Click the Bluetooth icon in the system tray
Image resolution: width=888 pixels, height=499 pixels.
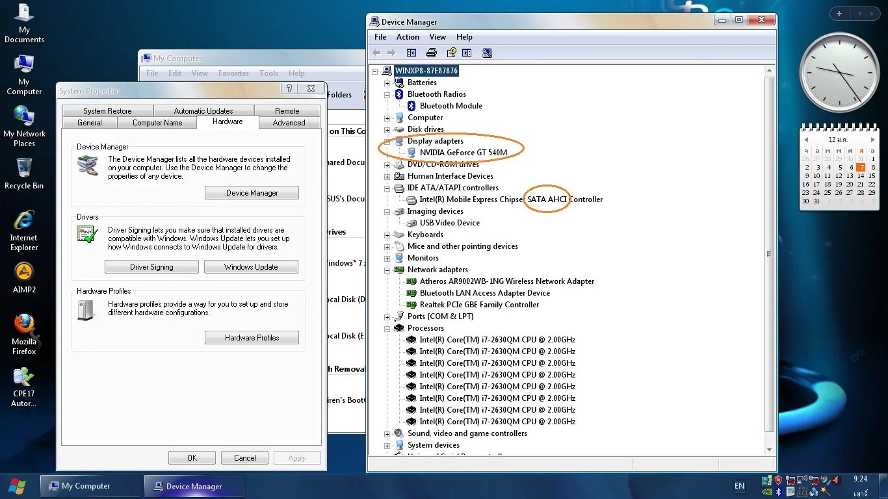point(777,491)
